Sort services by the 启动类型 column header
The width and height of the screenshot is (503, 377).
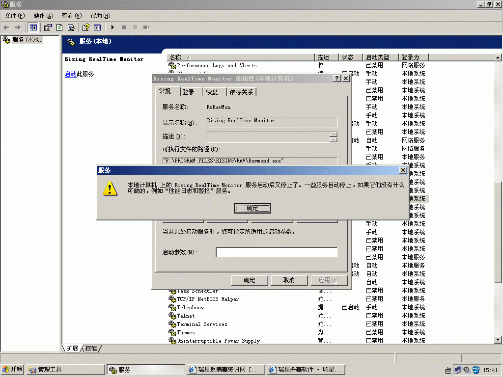tap(381, 57)
